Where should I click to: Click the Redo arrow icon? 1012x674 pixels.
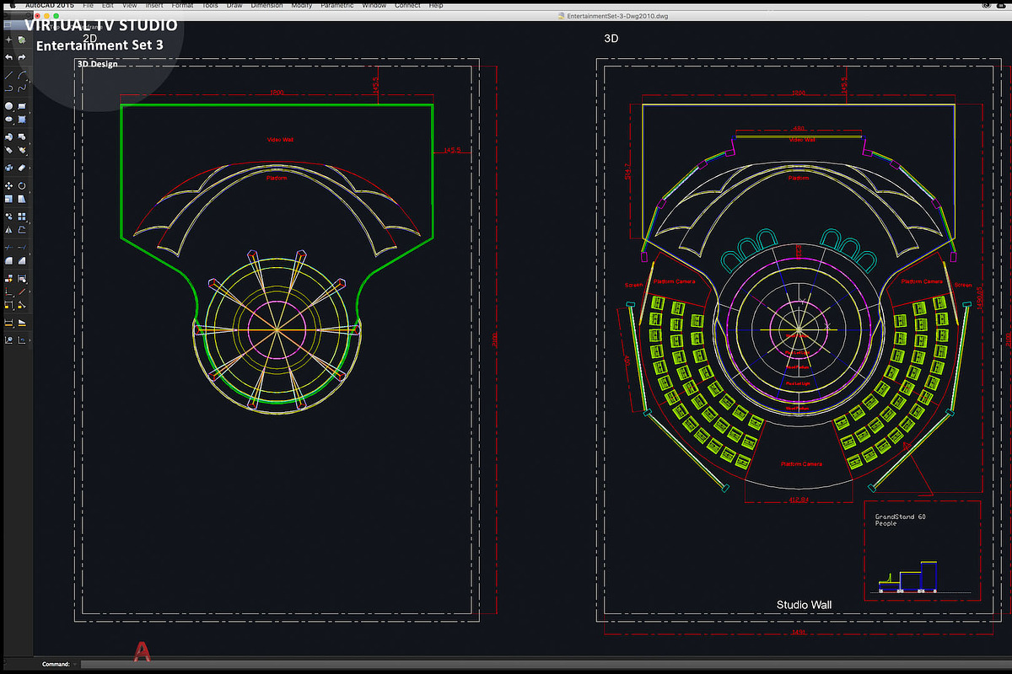click(22, 57)
